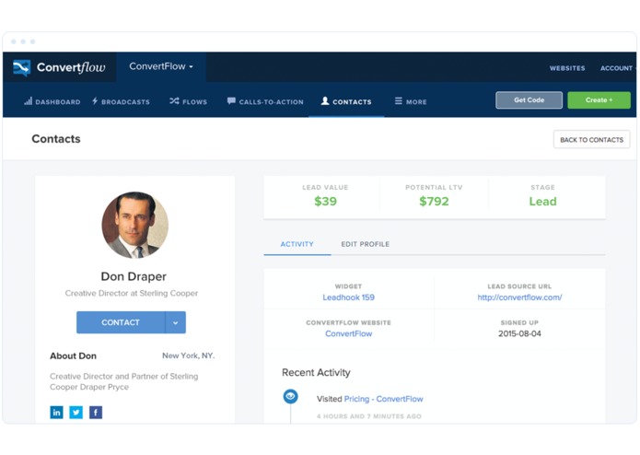This screenshot has width=640, height=455.
Task: Click the Lead stage value
Action: (x=543, y=201)
